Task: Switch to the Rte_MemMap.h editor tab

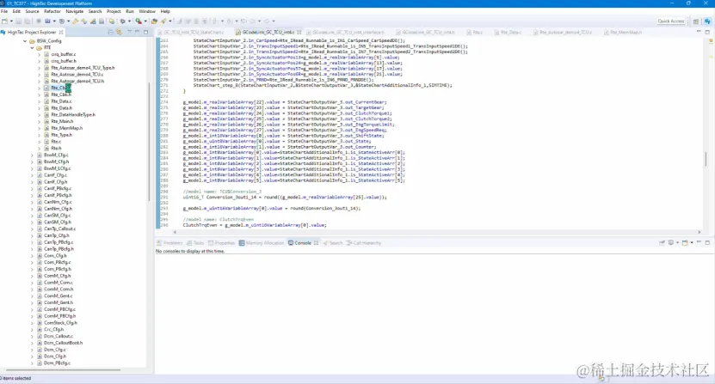Action: click(623, 33)
